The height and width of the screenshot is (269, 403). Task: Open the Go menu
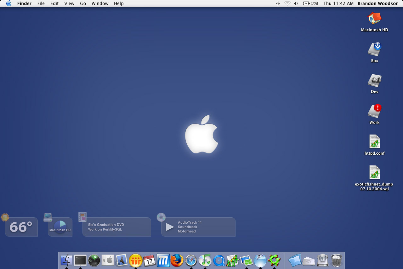point(83,3)
